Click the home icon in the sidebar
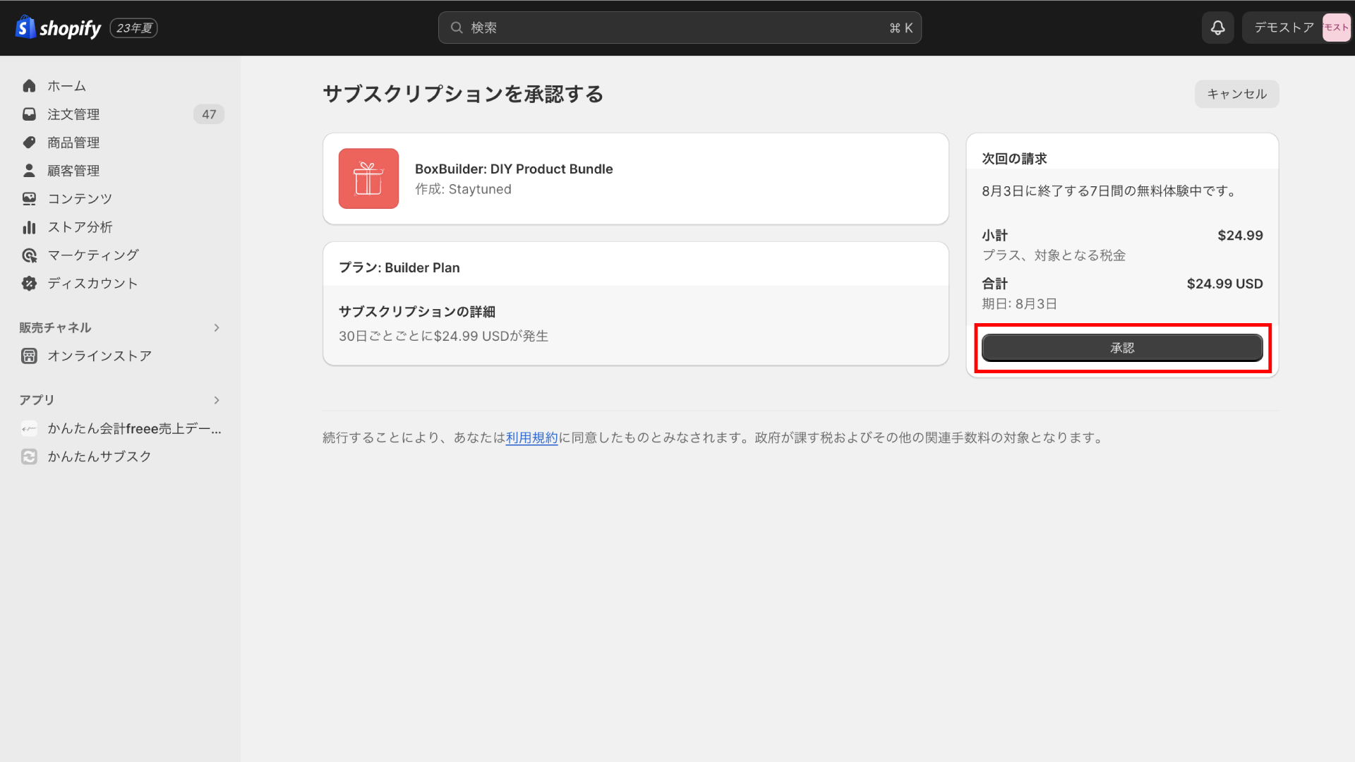 pyautogui.click(x=29, y=86)
